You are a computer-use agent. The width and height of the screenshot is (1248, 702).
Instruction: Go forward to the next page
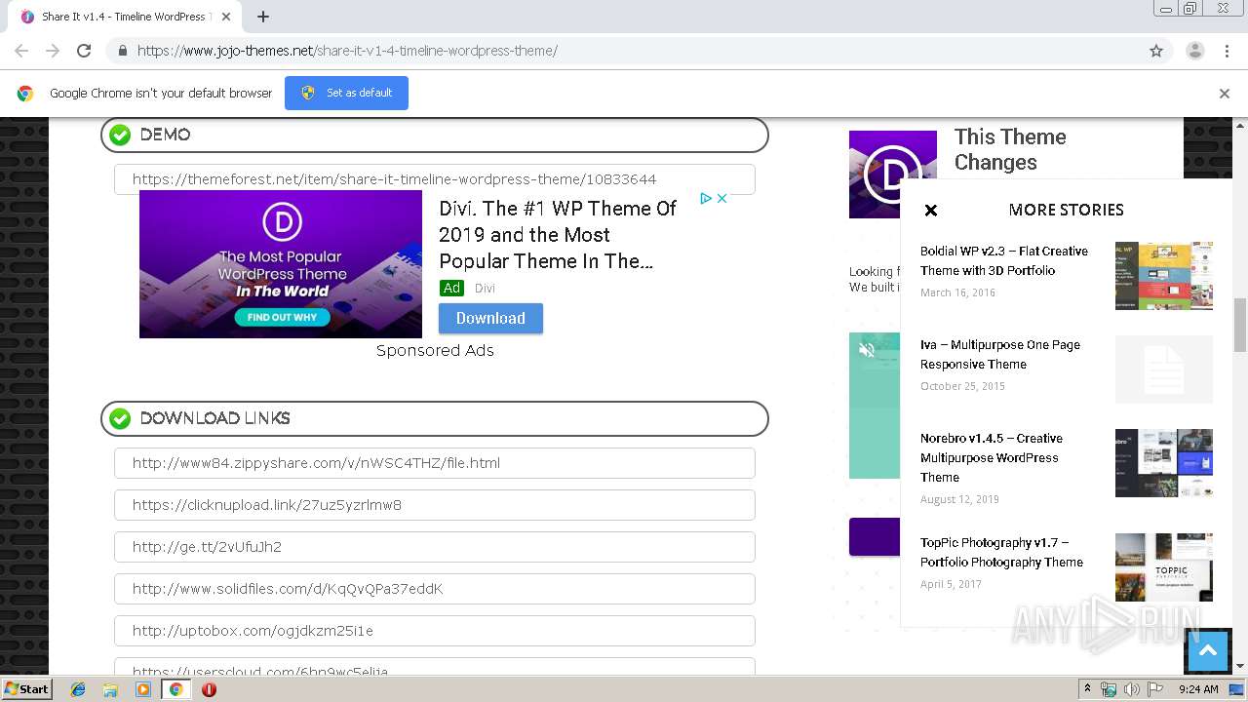tap(53, 51)
